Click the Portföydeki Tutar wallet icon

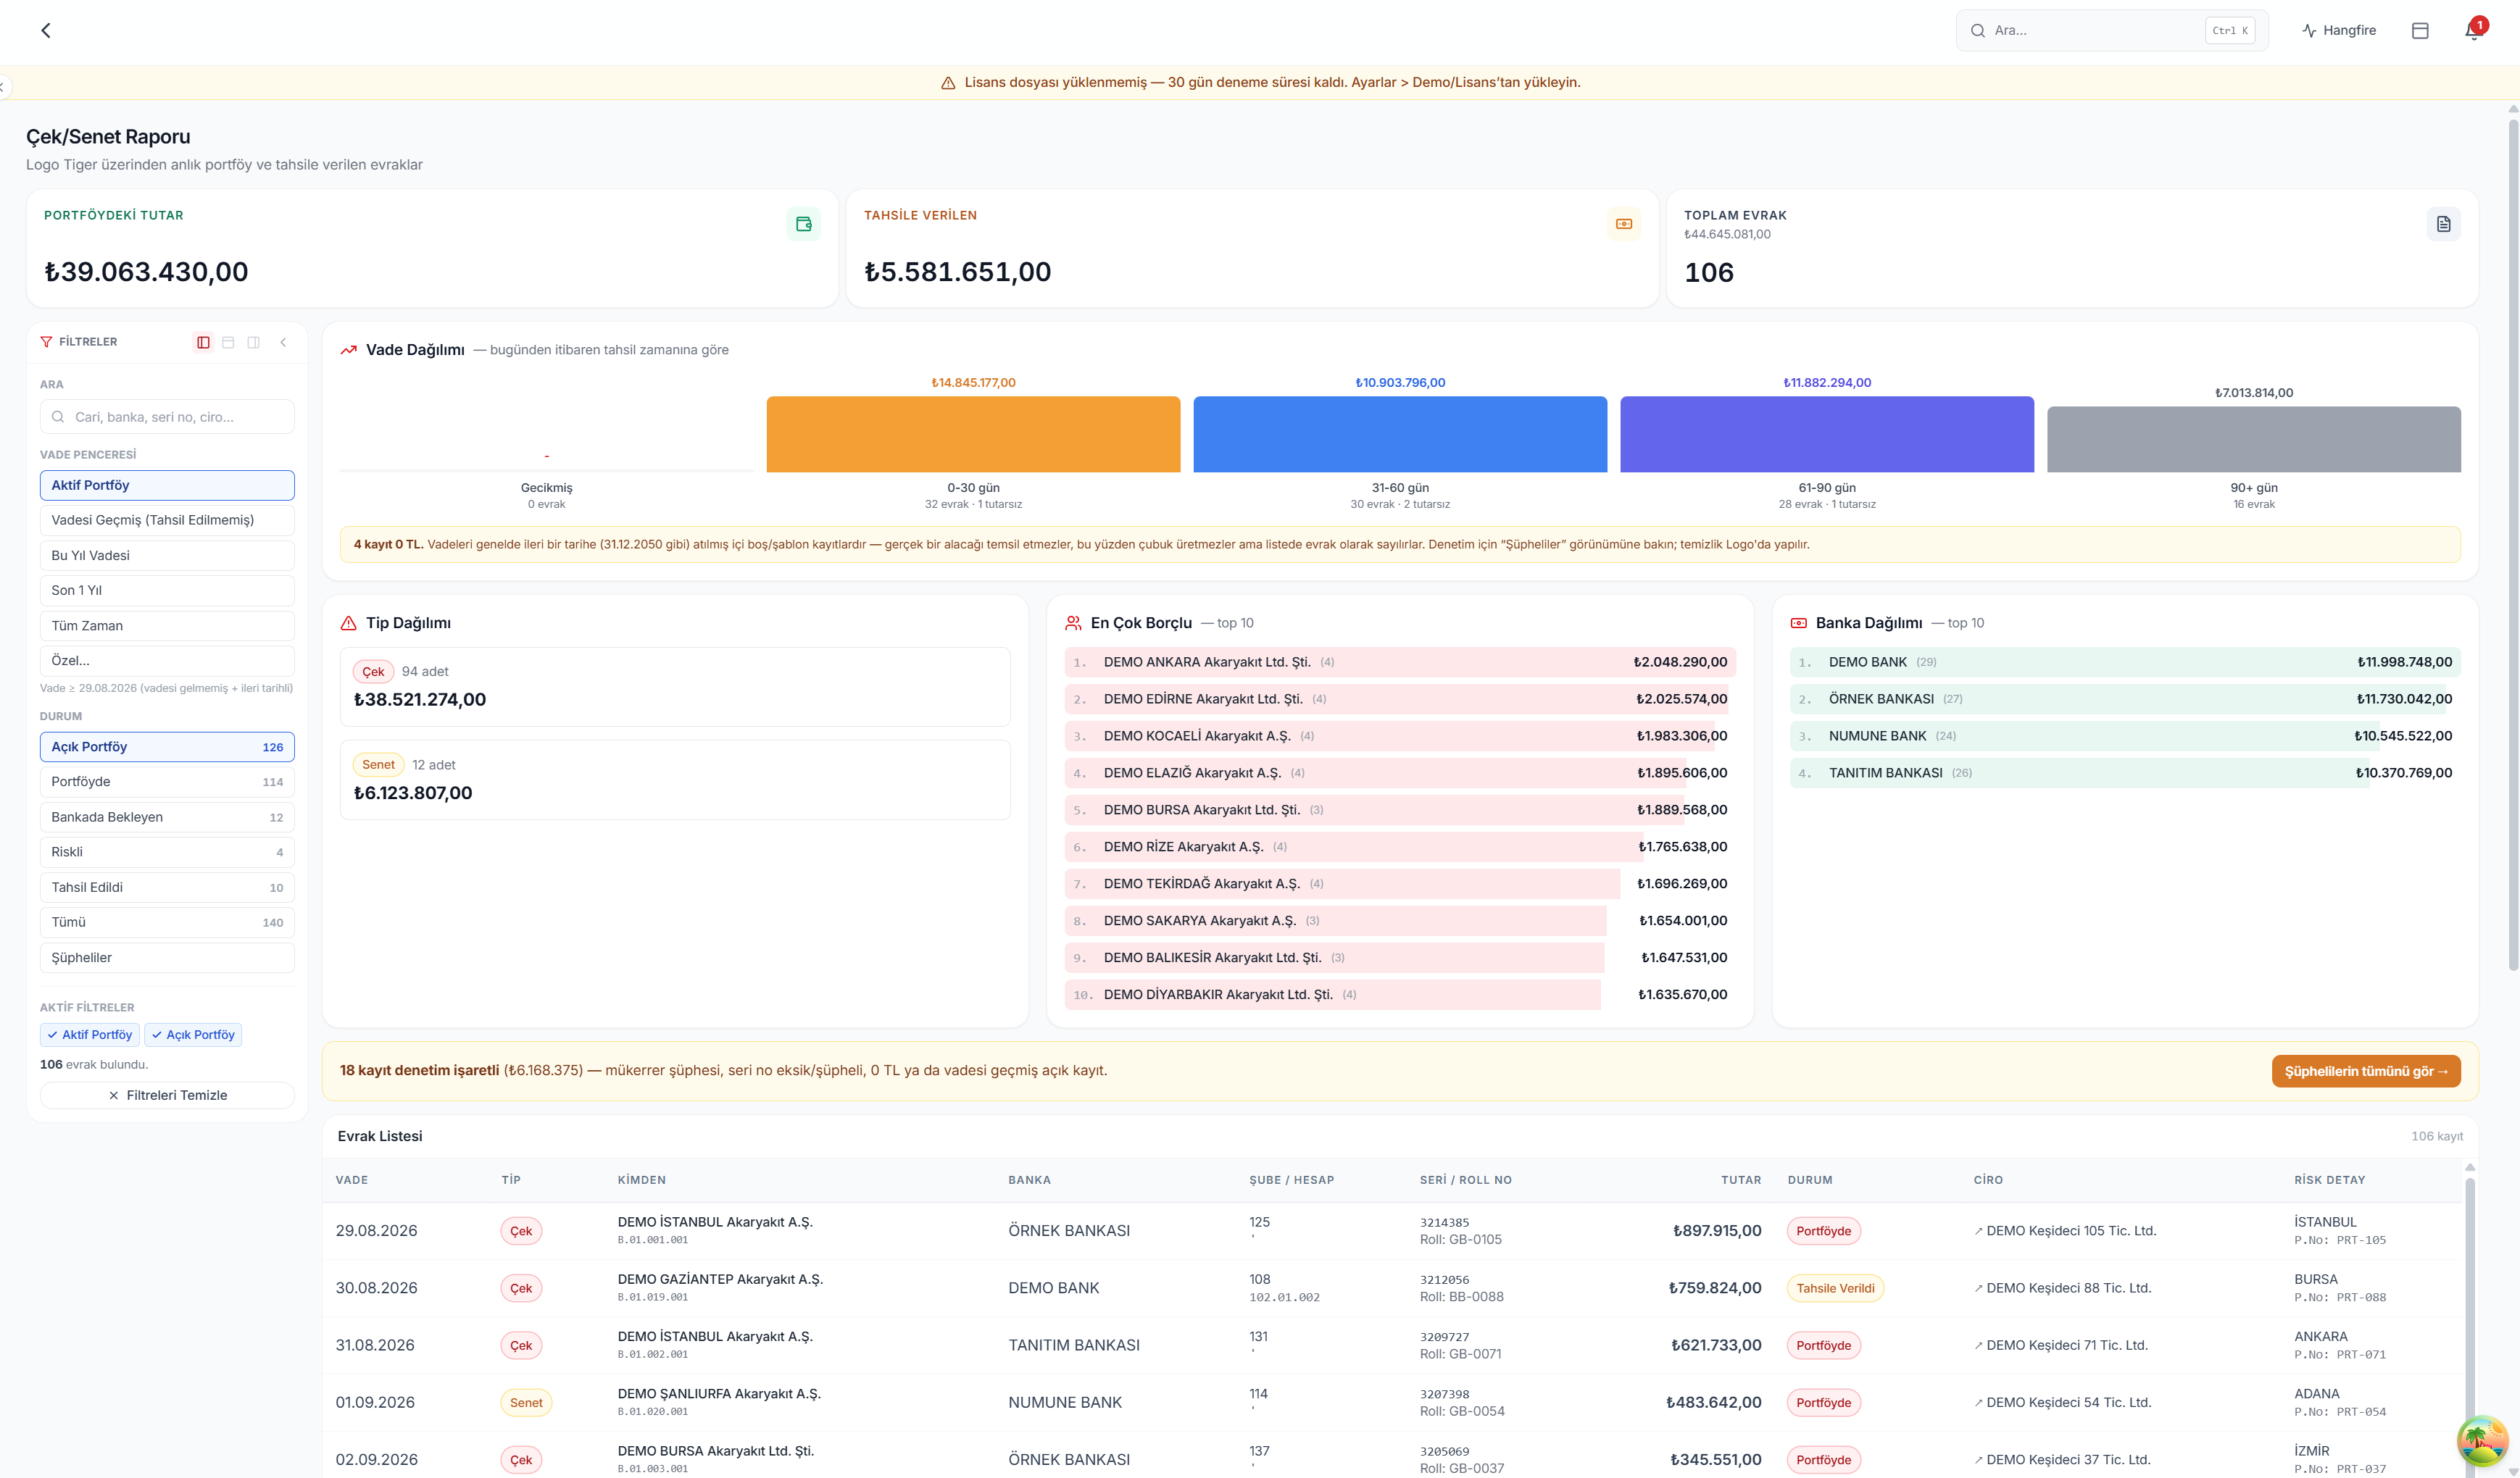(803, 224)
